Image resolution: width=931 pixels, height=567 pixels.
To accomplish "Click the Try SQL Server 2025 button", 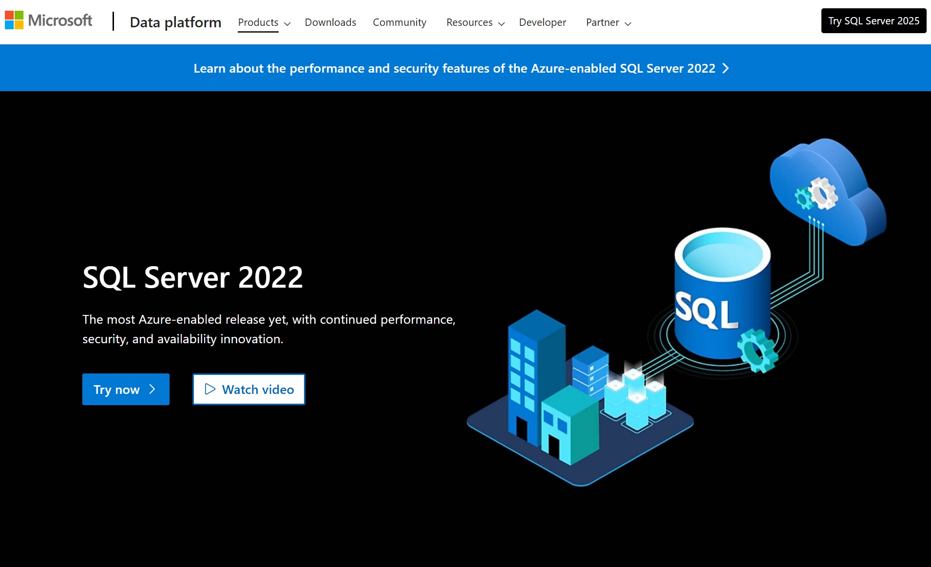I will 874,20.
